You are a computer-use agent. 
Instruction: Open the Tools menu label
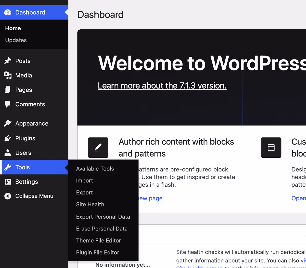(22, 167)
